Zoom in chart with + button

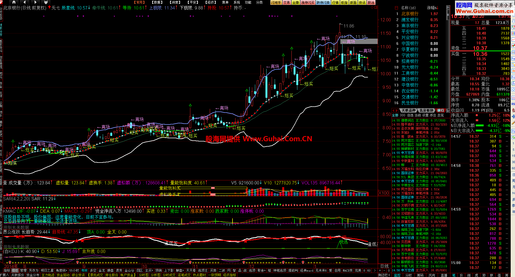380,270
